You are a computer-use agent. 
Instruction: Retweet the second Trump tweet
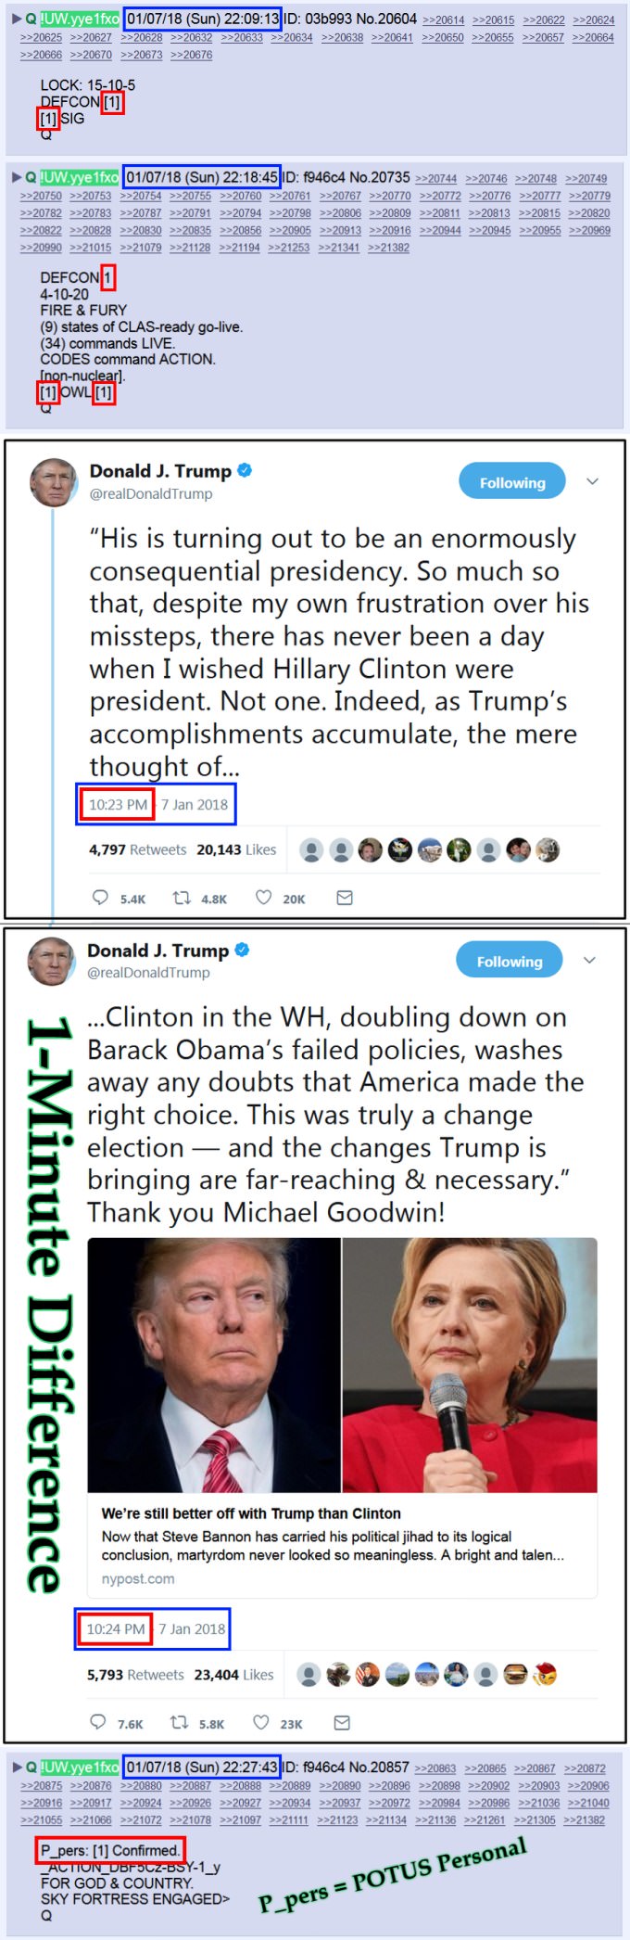(179, 1722)
